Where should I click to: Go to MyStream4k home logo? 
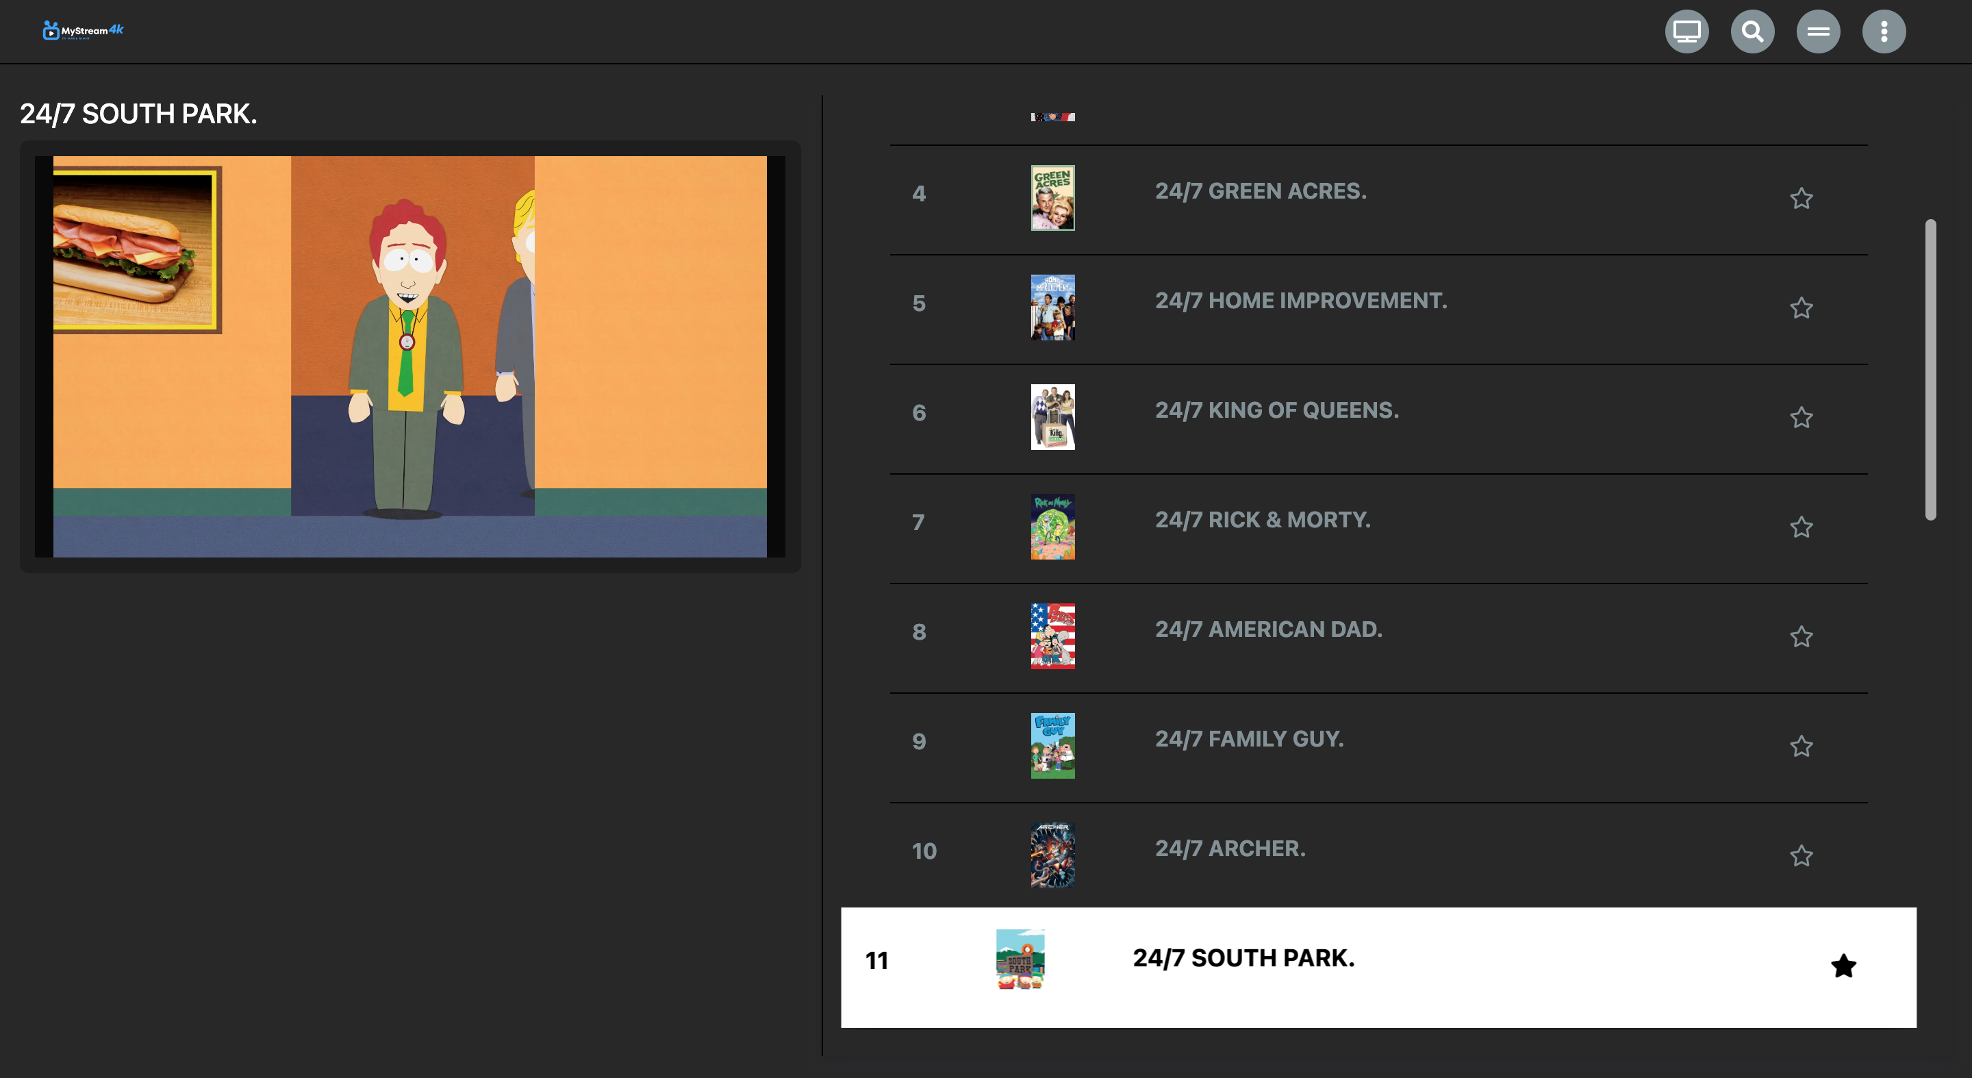83,31
